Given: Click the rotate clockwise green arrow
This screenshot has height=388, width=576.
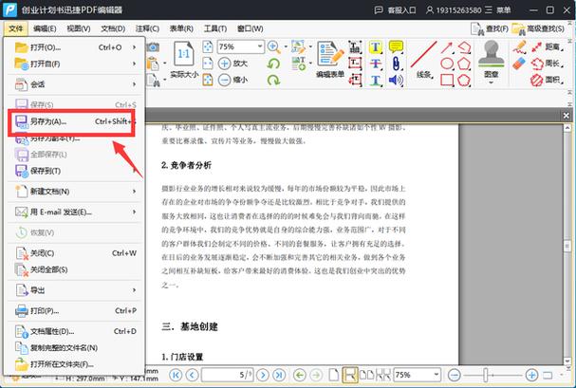Looking at the screenshot, I should click(273, 80).
